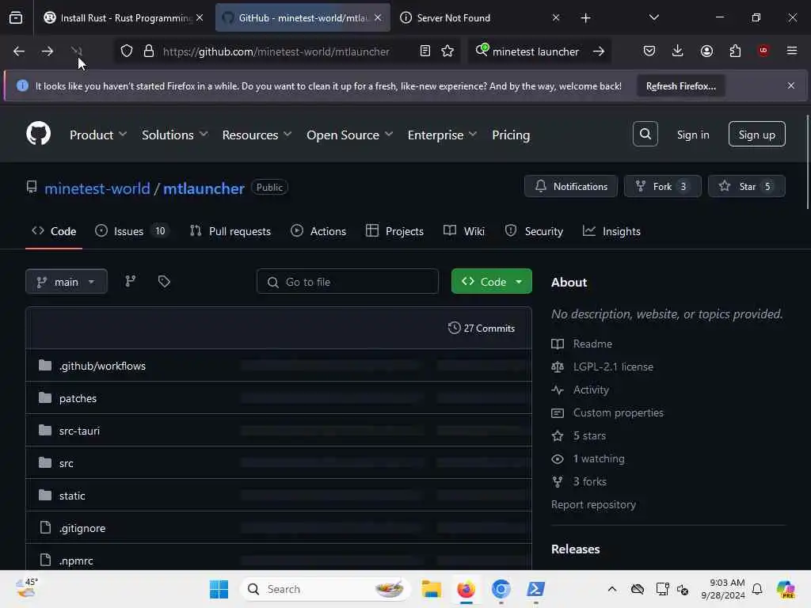
Task: Open the Firefox downloads icon
Action: tap(678, 51)
